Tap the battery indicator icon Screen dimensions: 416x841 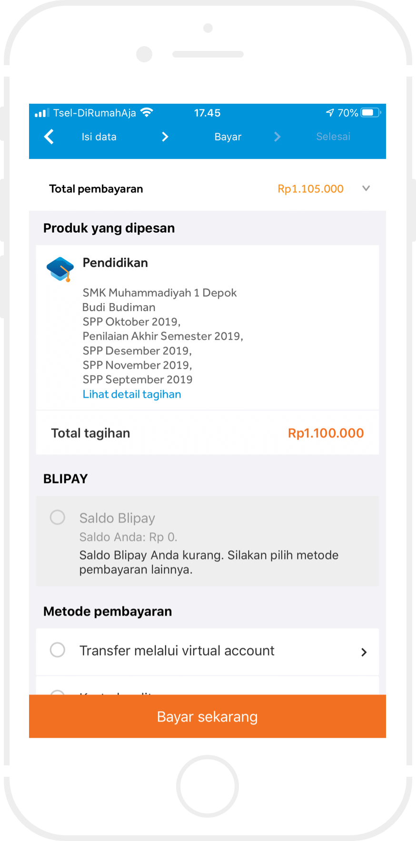371,113
